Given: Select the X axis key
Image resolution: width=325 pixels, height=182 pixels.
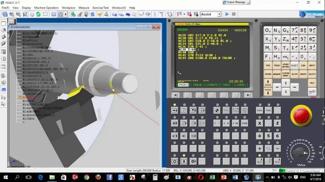Looking at the screenshot, I should (259, 123).
